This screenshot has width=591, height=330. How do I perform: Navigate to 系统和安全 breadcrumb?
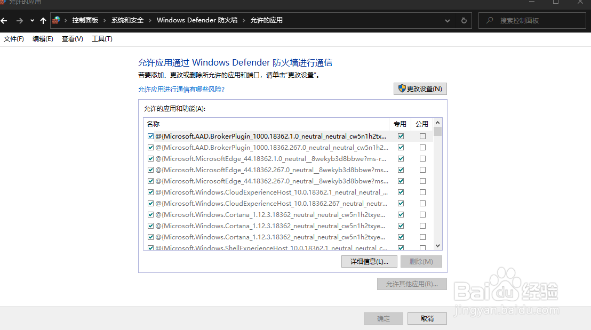127,20
